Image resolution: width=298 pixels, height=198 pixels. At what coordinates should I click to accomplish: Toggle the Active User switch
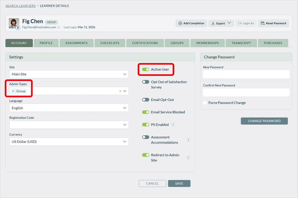145,69
